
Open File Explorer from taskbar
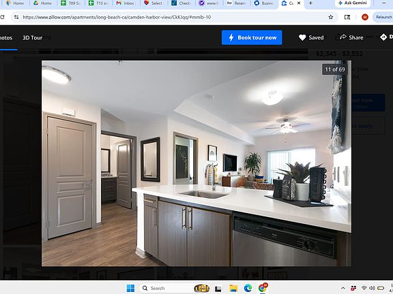pos(233,289)
